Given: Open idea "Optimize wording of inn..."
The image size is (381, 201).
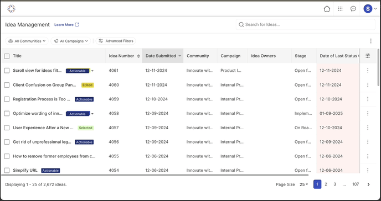Looking at the screenshot, I should pos(38,113).
